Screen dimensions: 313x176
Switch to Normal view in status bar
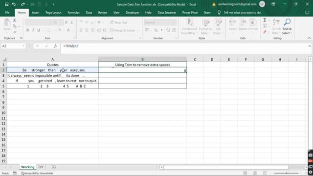[245, 173]
